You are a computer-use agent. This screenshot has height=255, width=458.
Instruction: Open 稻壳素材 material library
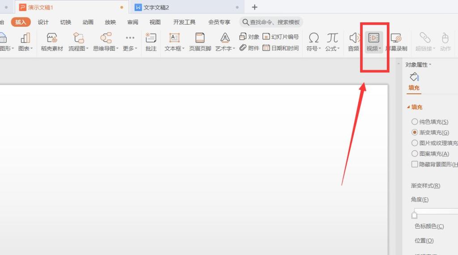(x=52, y=42)
